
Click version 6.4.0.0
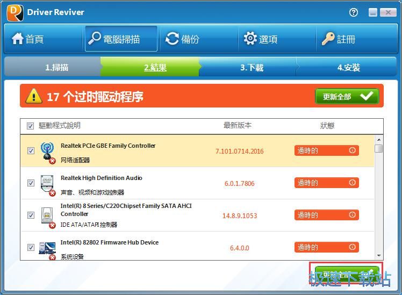click(x=240, y=248)
